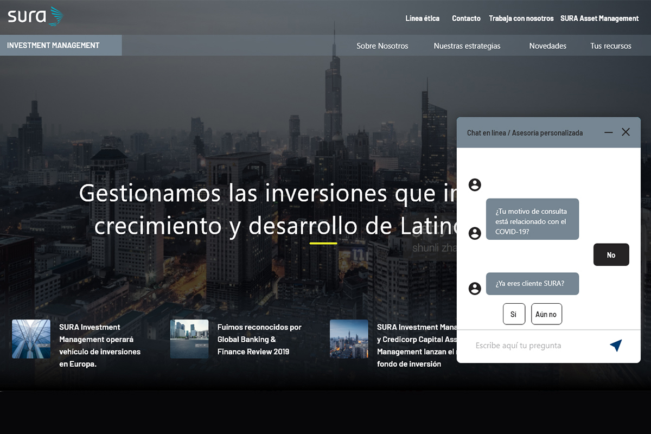This screenshot has height=434, width=651.
Task: Click the avatar next to the COVID-19 question
Action: point(475,233)
